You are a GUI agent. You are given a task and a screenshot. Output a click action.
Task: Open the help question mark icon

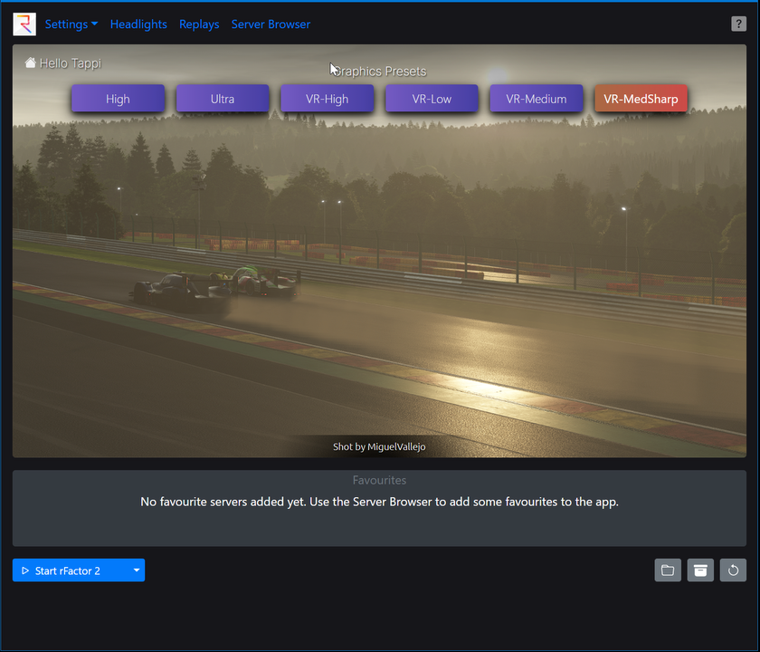click(738, 24)
